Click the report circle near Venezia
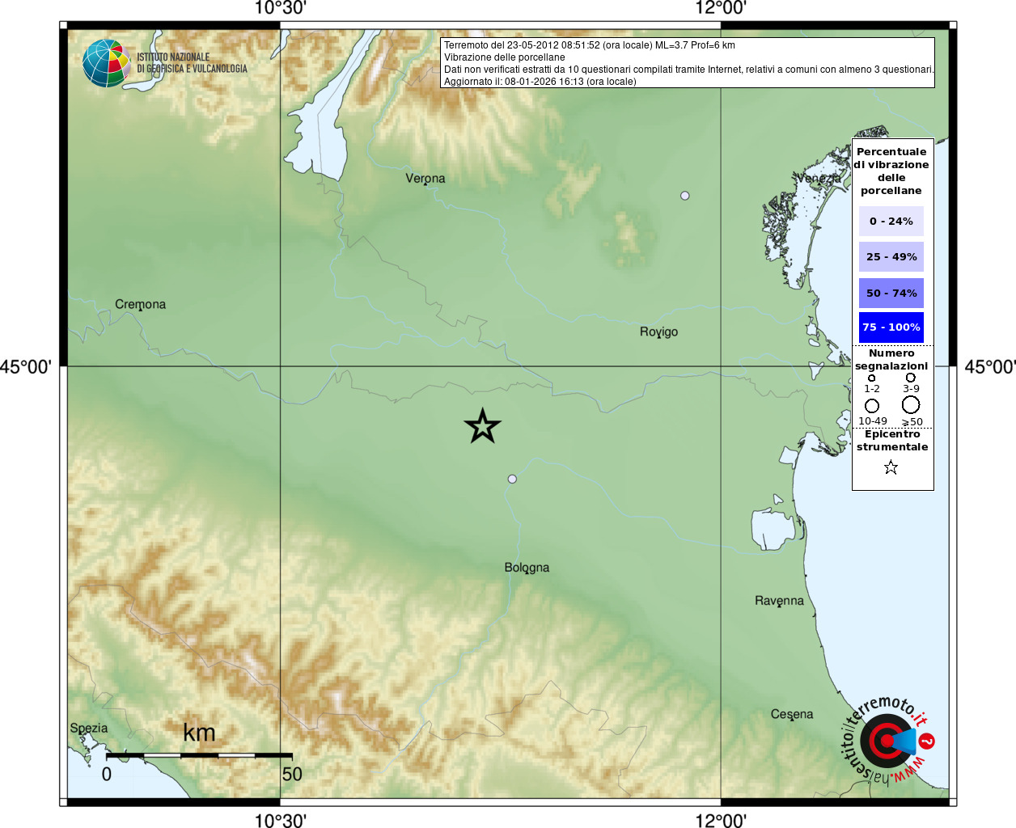 tap(685, 196)
